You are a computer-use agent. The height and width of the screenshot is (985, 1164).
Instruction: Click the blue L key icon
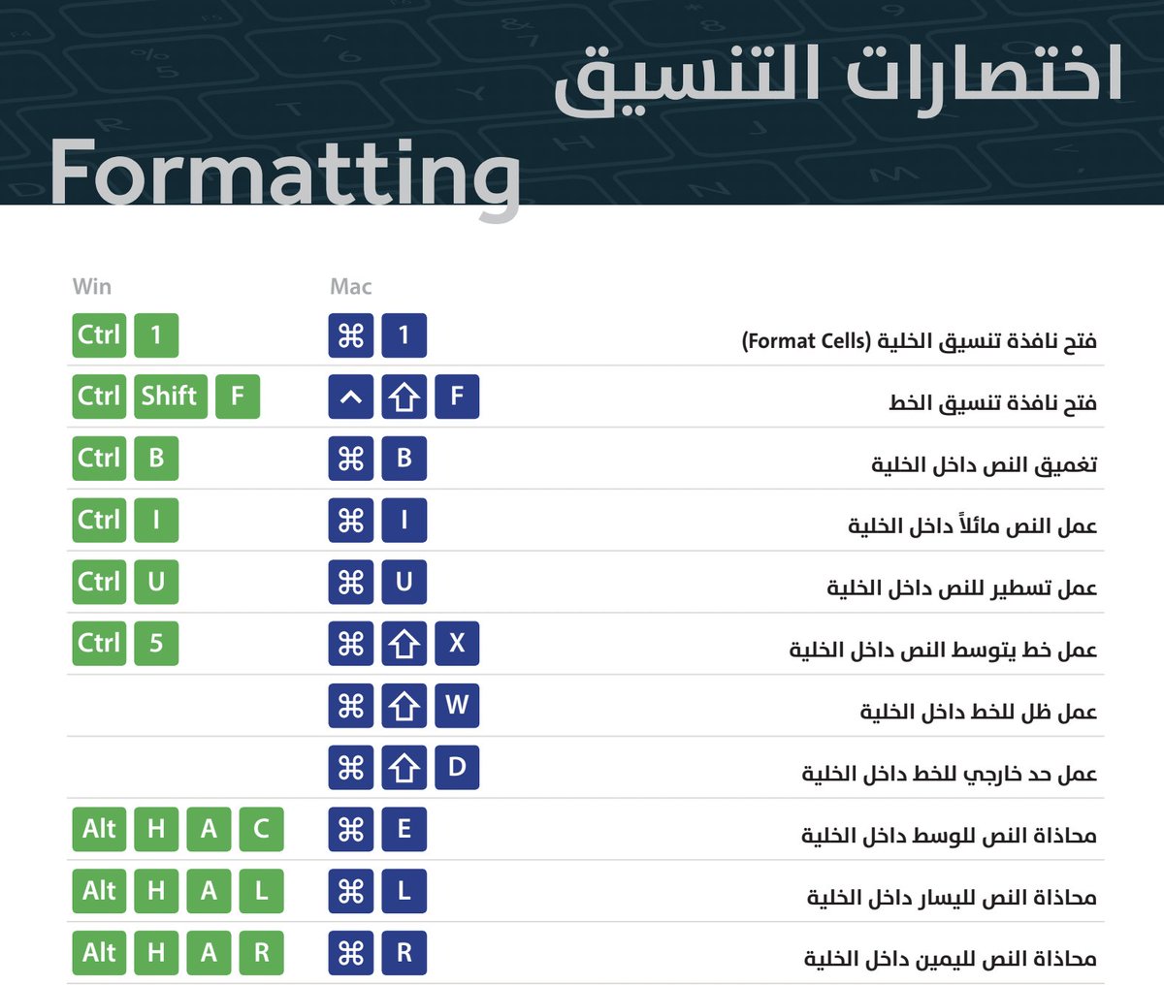pyautogui.click(x=404, y=891)
